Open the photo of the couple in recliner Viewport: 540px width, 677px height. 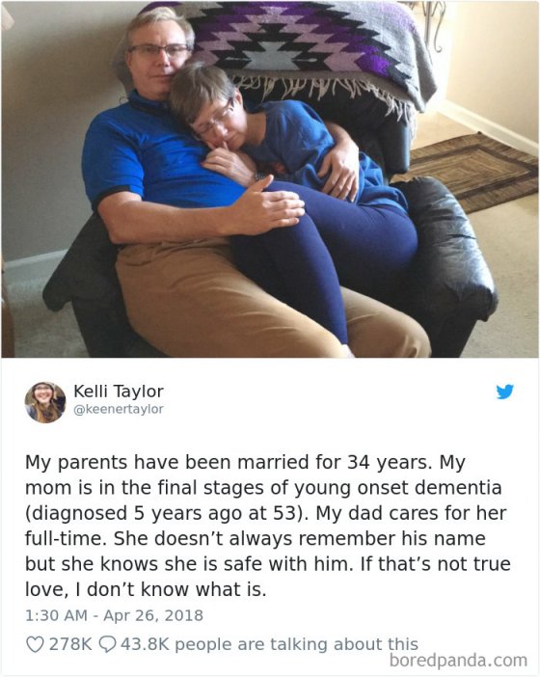270,179
